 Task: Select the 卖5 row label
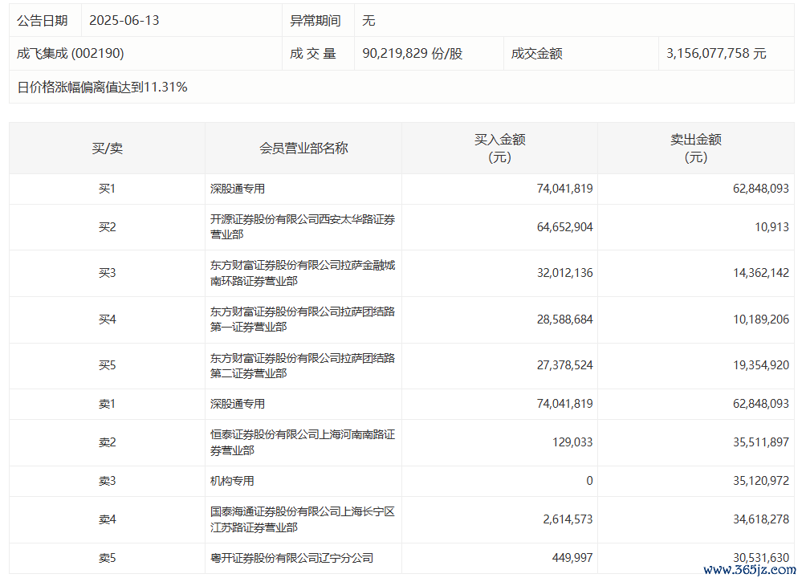click(x=107, y=558)
